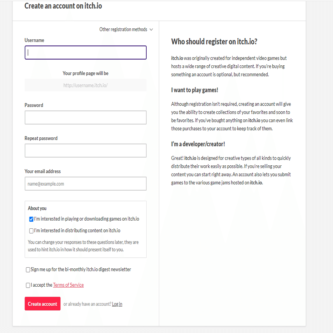The image size is (333, 333).
Task: Click the email address input box
Action: [86, 184]
